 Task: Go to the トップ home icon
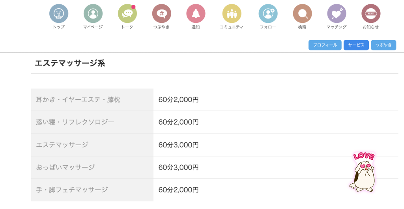tap(59, 14)
